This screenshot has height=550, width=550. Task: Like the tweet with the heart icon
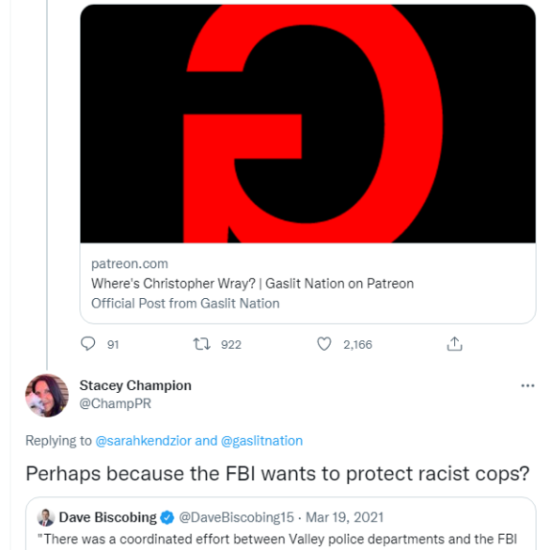point(324,344)
